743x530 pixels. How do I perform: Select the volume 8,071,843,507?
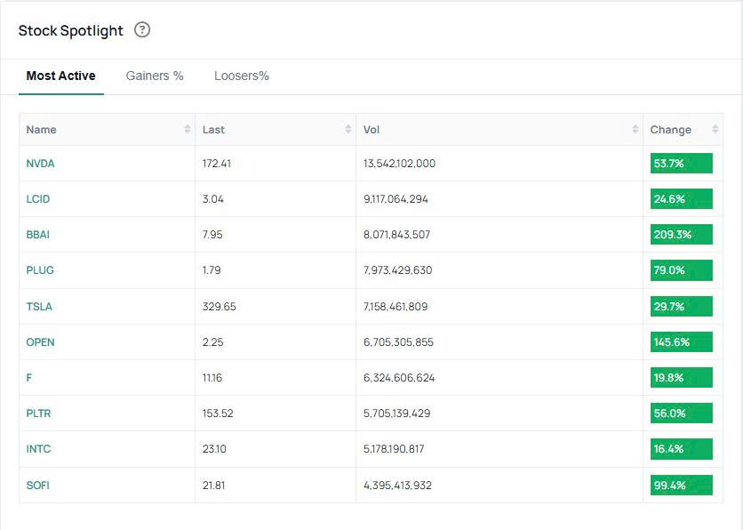pyautogui.click(x=396, y=235)
